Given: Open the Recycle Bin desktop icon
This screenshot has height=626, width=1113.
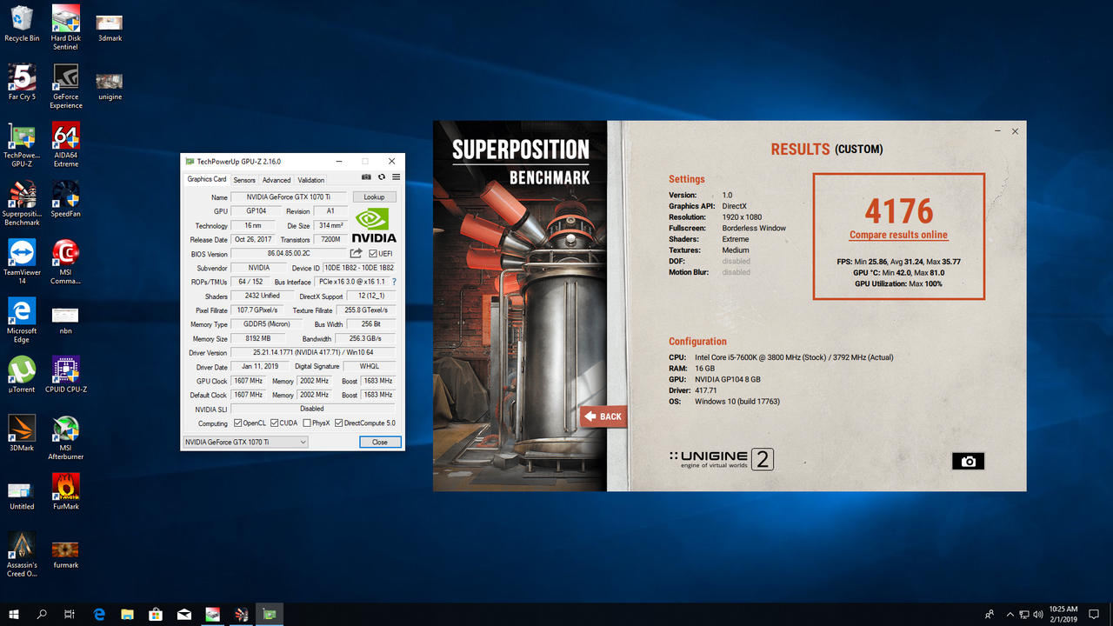Looking at the screenshot, I should click(22, 23).
